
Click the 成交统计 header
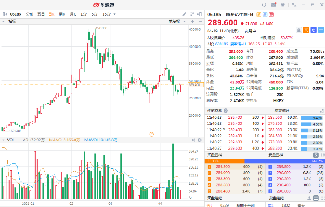(x=282, y=111)
